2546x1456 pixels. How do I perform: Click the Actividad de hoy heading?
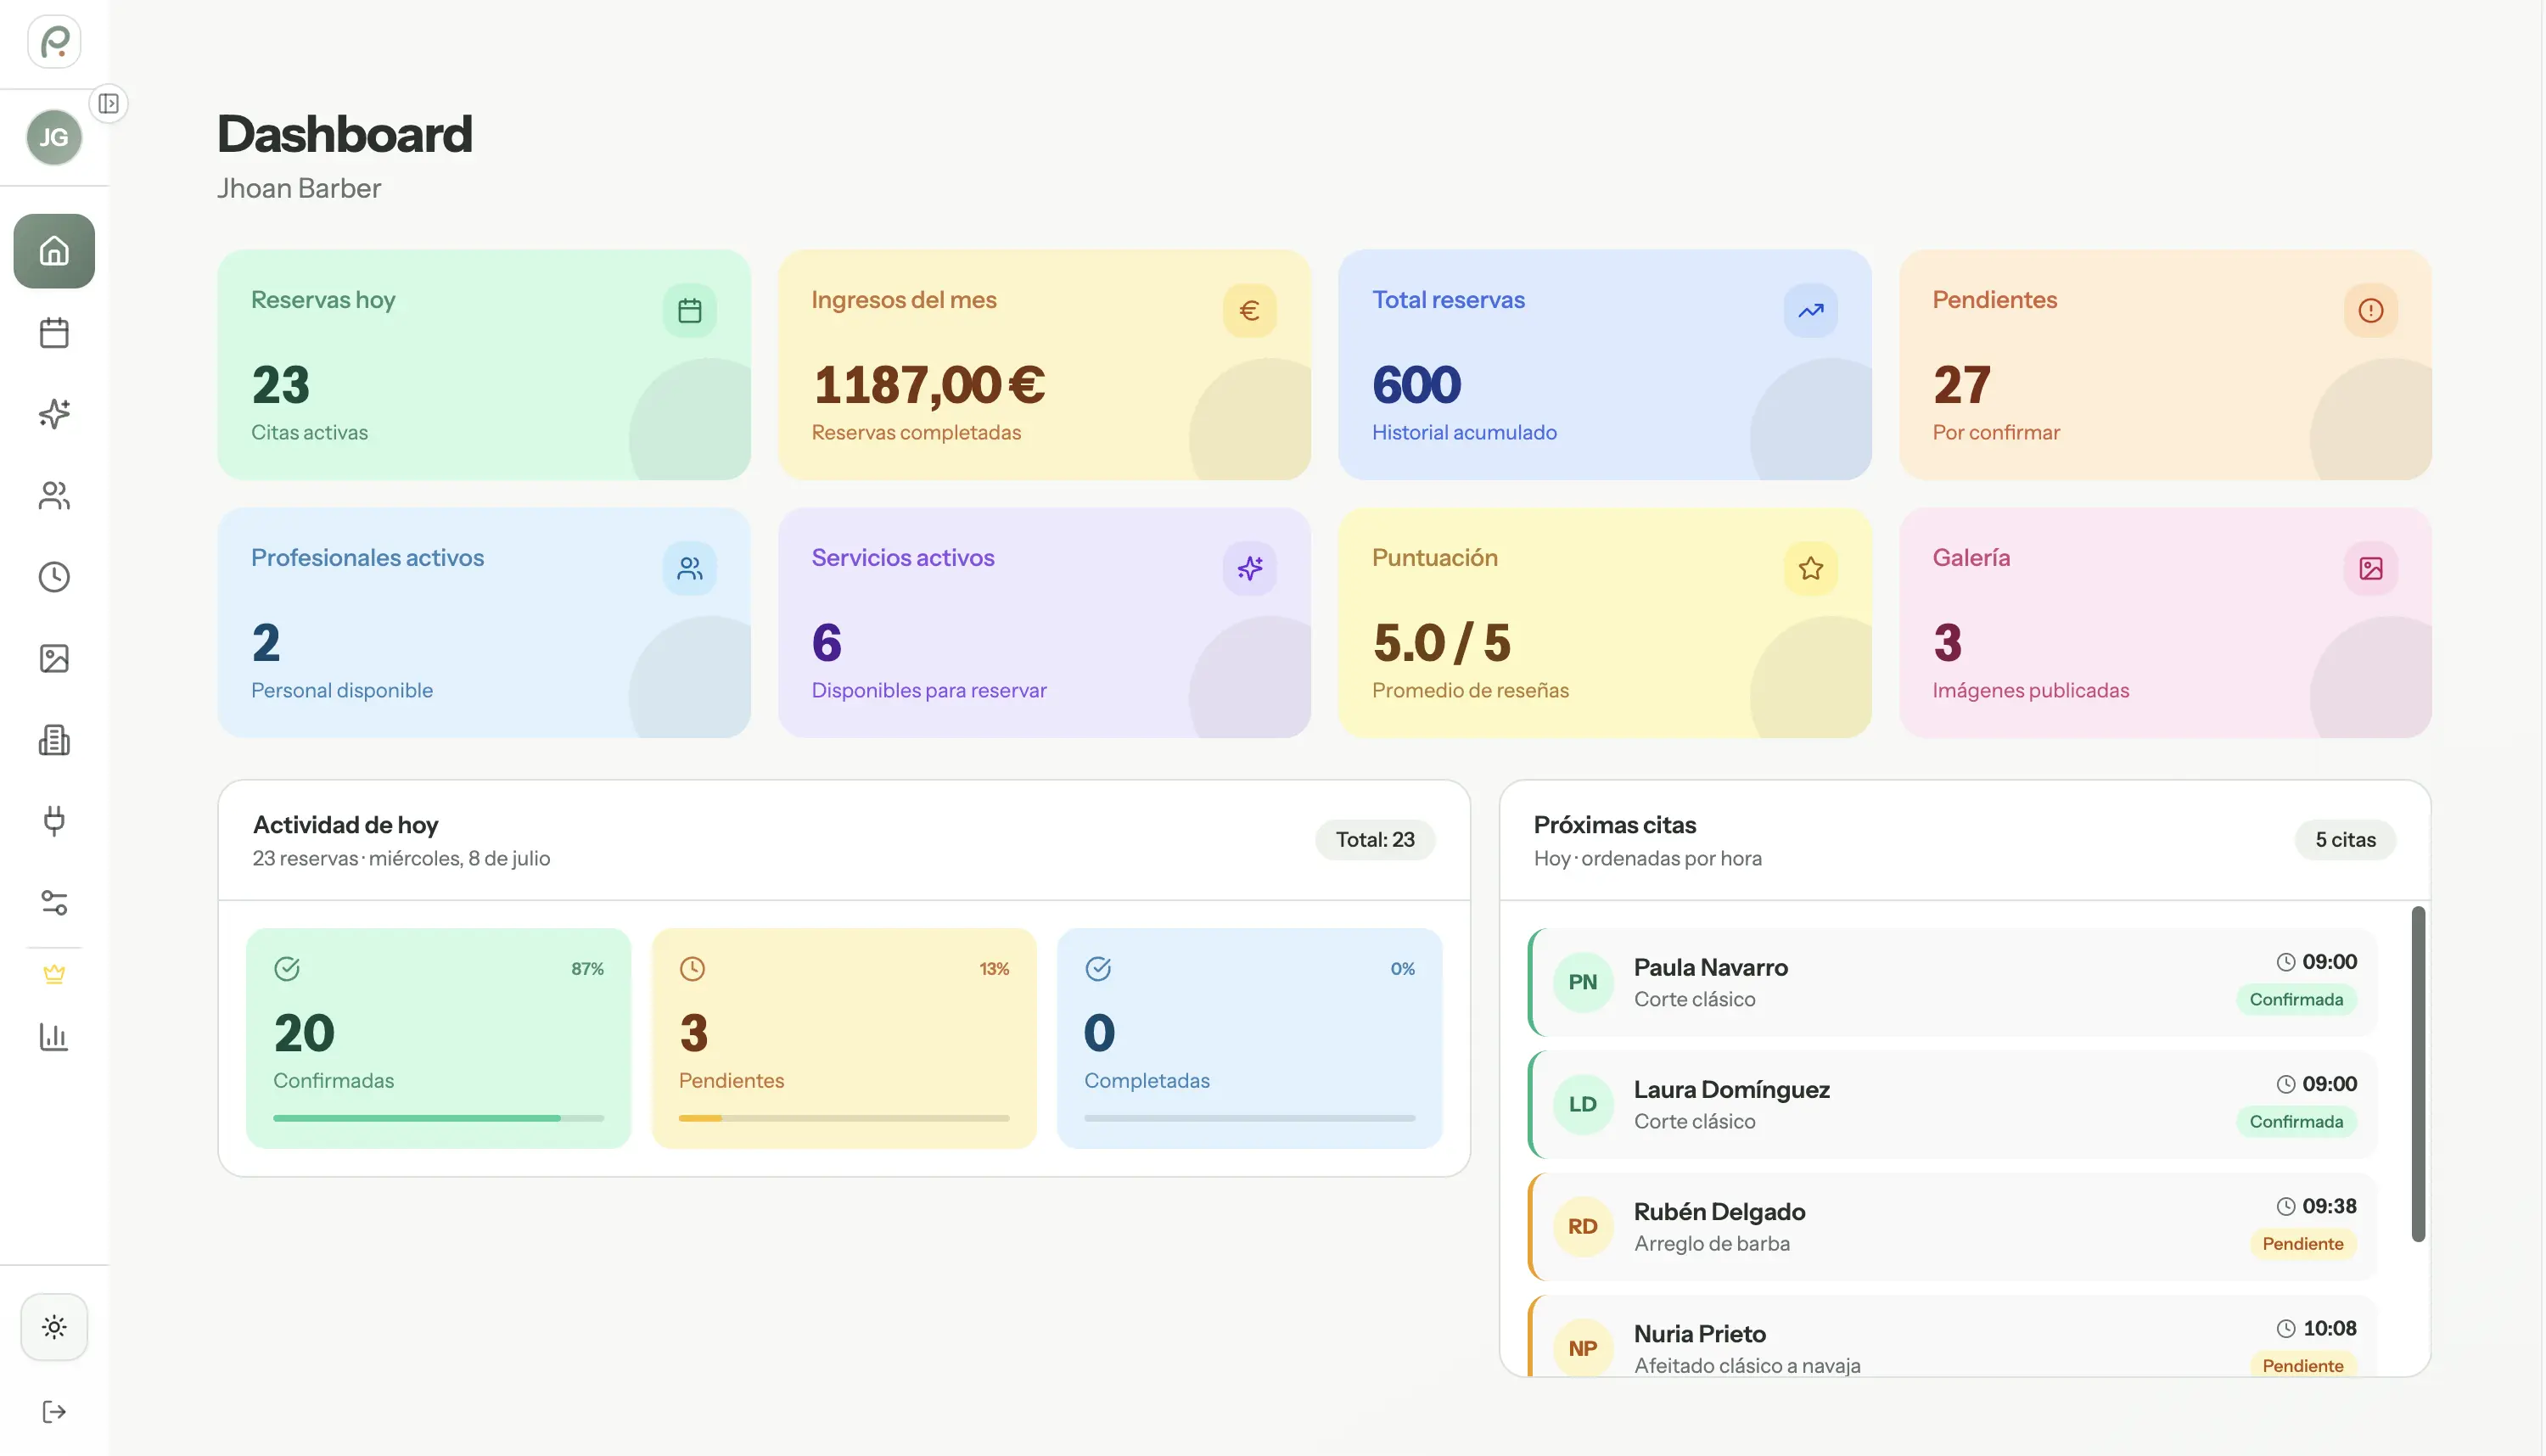click(x=345, y=825)
